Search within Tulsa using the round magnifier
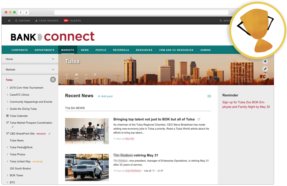287x186 pixels. (x=53, y=80)
